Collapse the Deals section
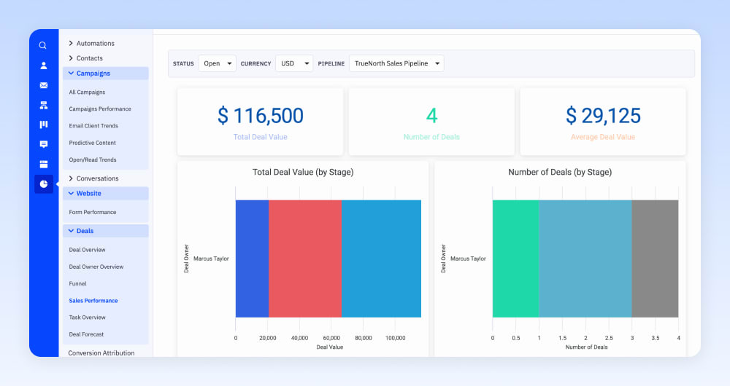 coord(106,231)
